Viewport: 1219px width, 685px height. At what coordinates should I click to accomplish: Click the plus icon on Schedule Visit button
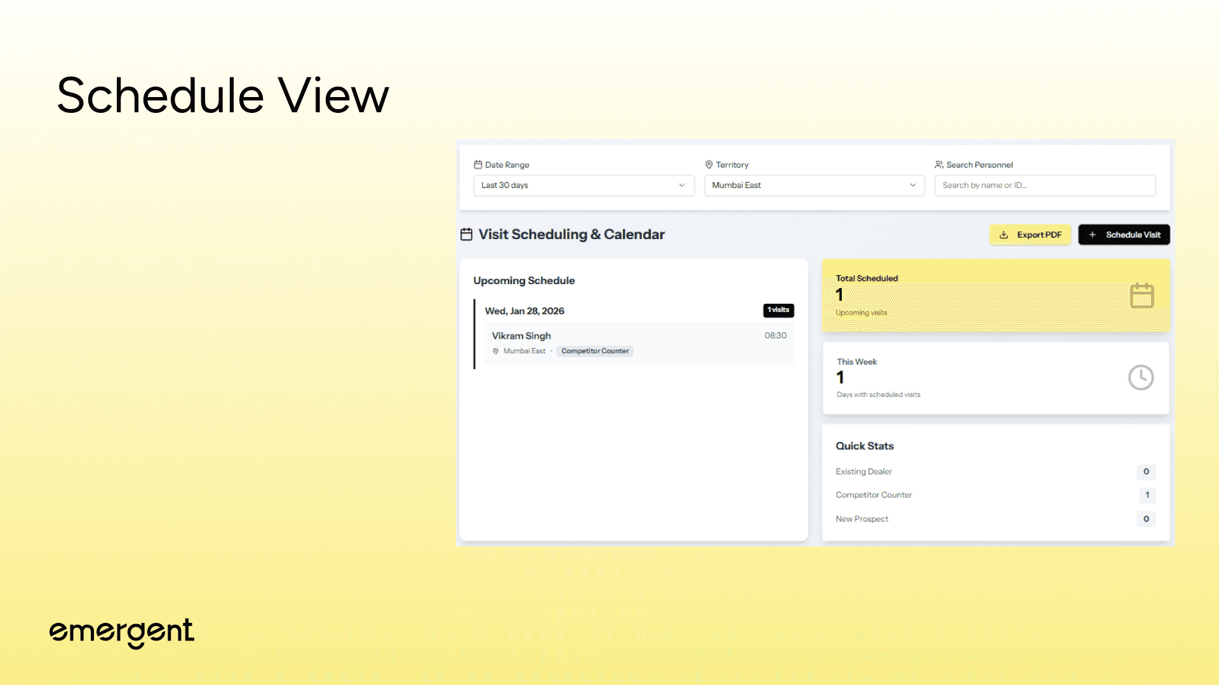1093,235
